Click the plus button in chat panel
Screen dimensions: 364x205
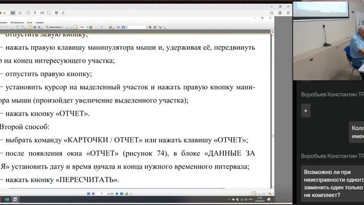click(306, 111)
